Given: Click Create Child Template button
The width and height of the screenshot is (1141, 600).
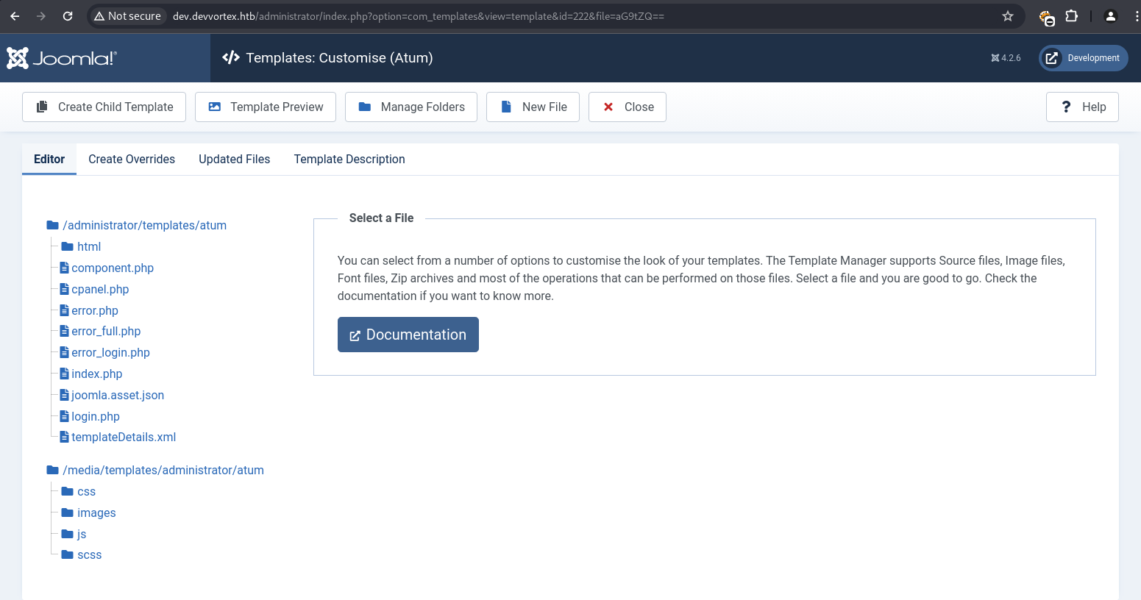Looking at the screenshot, I should (104, 107).
